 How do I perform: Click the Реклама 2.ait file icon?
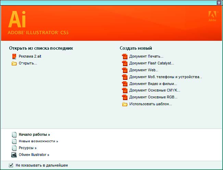pos(14,57)
